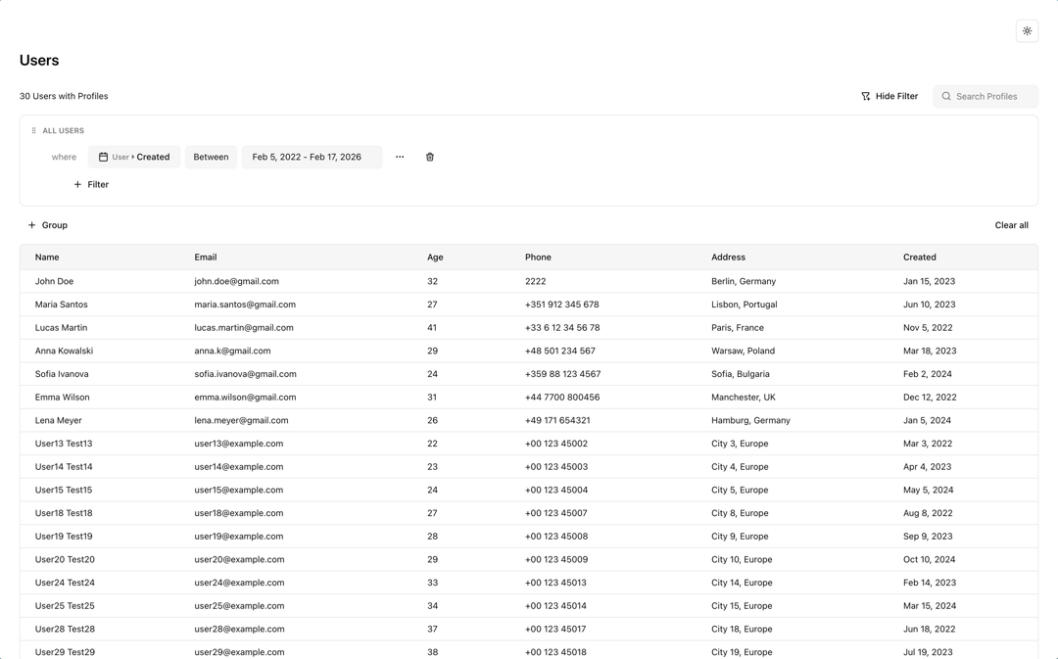1058x659 pixels.
Task: Focus the Search Profiles input field
Action: click(986, 97)
